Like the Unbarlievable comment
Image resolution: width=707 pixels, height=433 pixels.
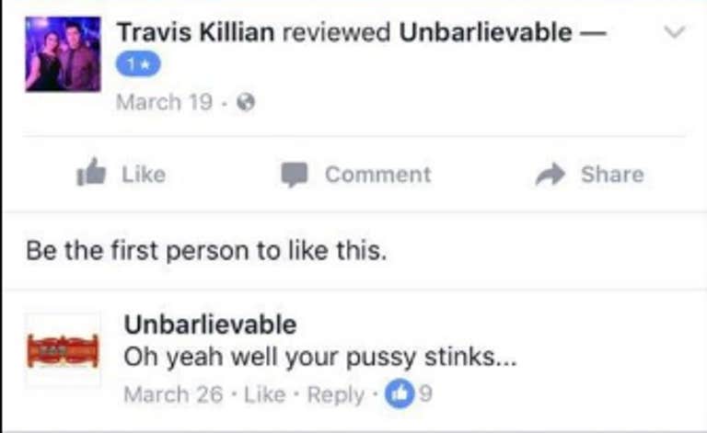[265, 394]
